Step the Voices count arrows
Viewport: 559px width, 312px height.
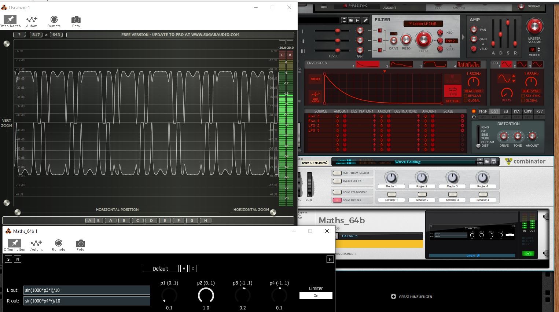(539, 49)
